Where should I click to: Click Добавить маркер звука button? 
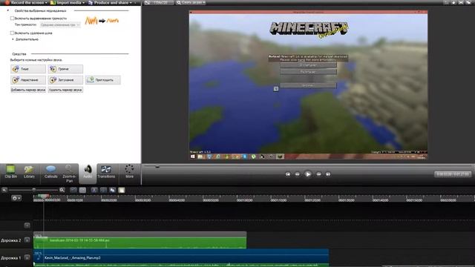click(x=28, y=90)
